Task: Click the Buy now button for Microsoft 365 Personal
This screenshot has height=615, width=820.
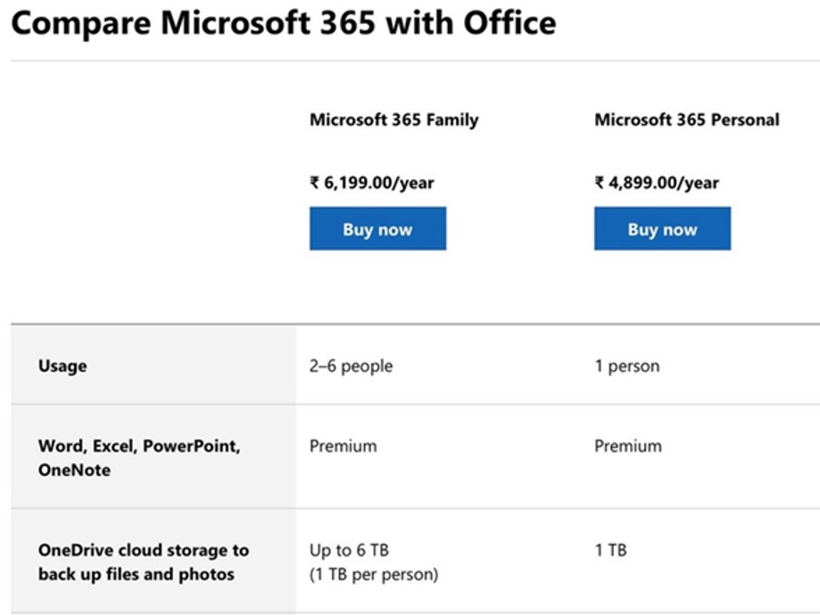Action: 661,228
